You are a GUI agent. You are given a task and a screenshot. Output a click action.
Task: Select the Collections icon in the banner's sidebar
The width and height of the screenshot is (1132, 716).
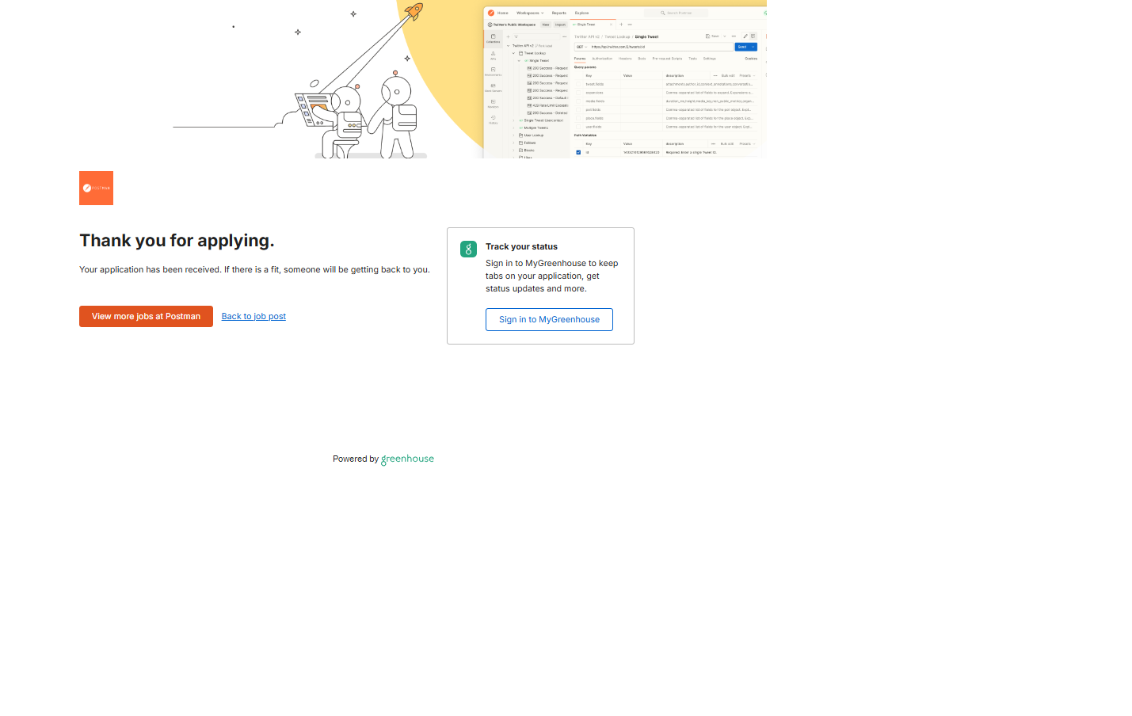click(493, 38)
